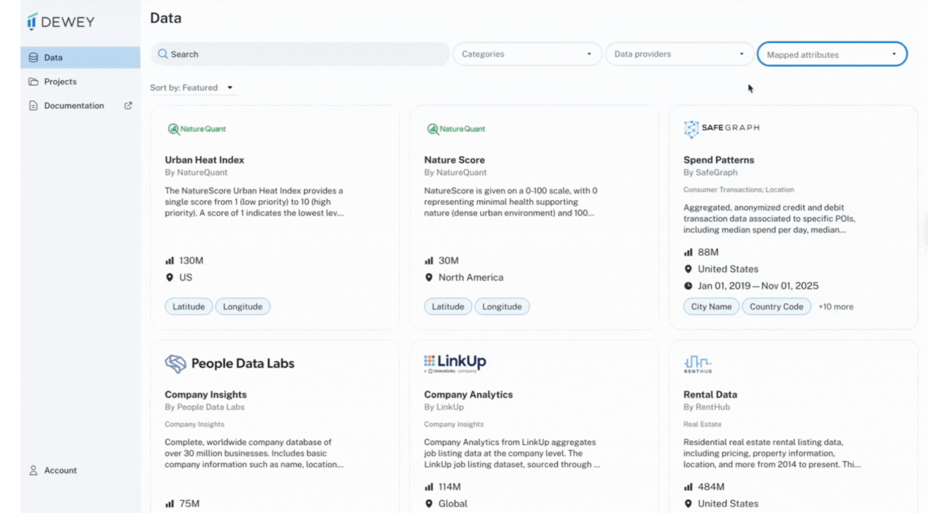The width and height of the screenshot is (948, 513).
Task: Click Longitude tag on Urban Heat Index card
Action: [x=243, y=307]
